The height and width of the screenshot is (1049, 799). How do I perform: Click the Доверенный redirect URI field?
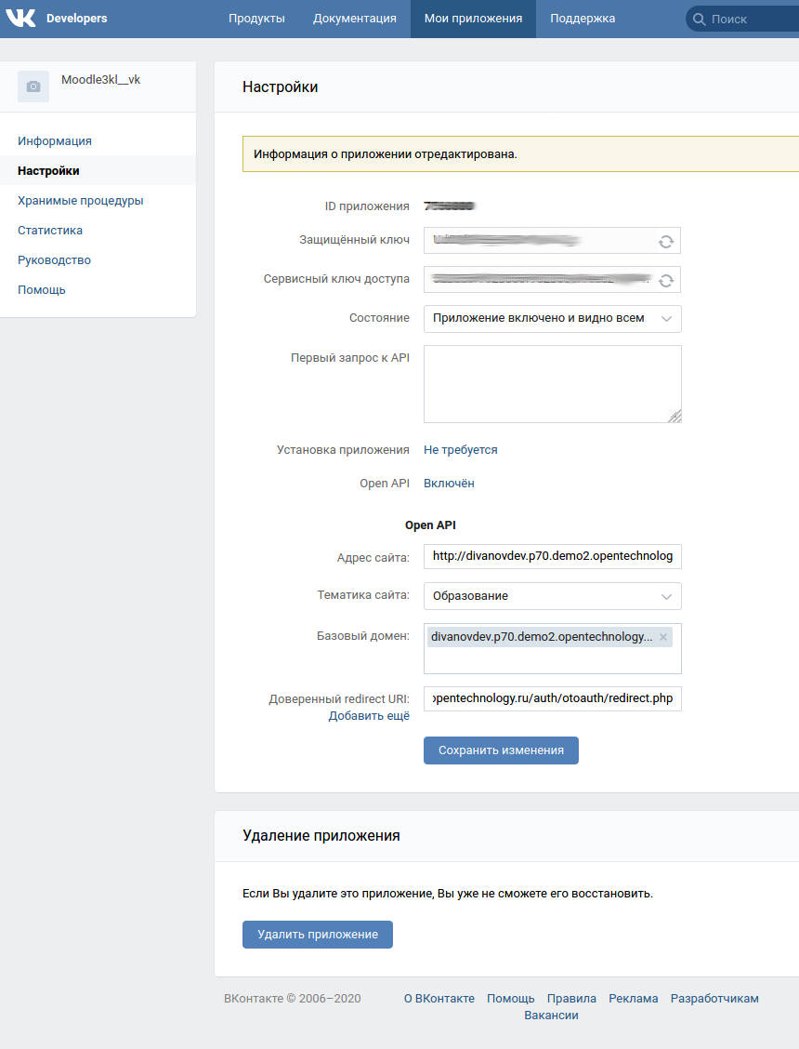552,698
